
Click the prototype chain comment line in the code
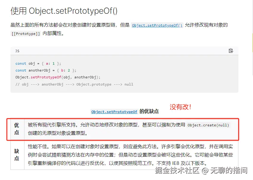click(x=74, y=84)
